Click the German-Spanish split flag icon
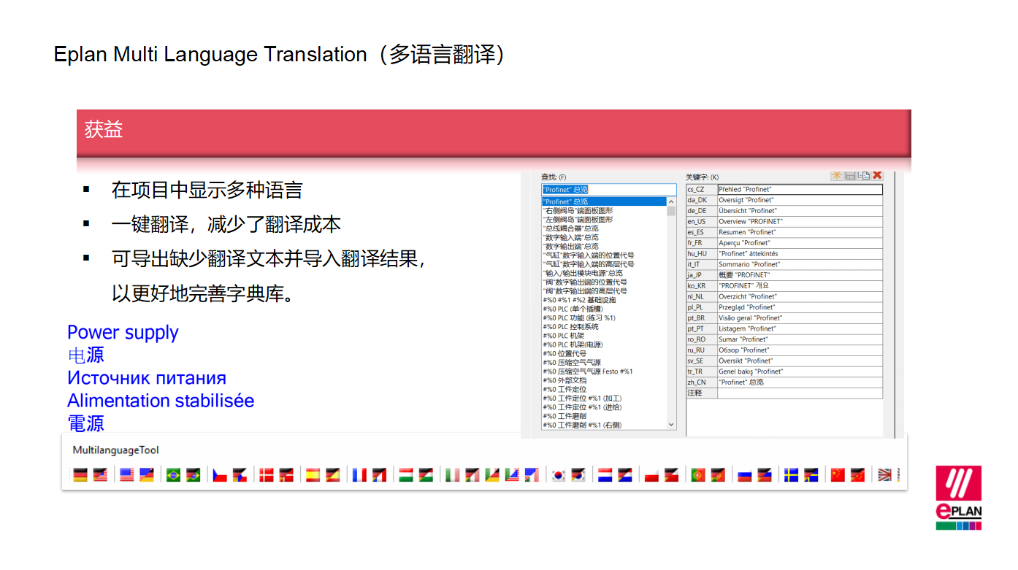 (x=333, y=475)
